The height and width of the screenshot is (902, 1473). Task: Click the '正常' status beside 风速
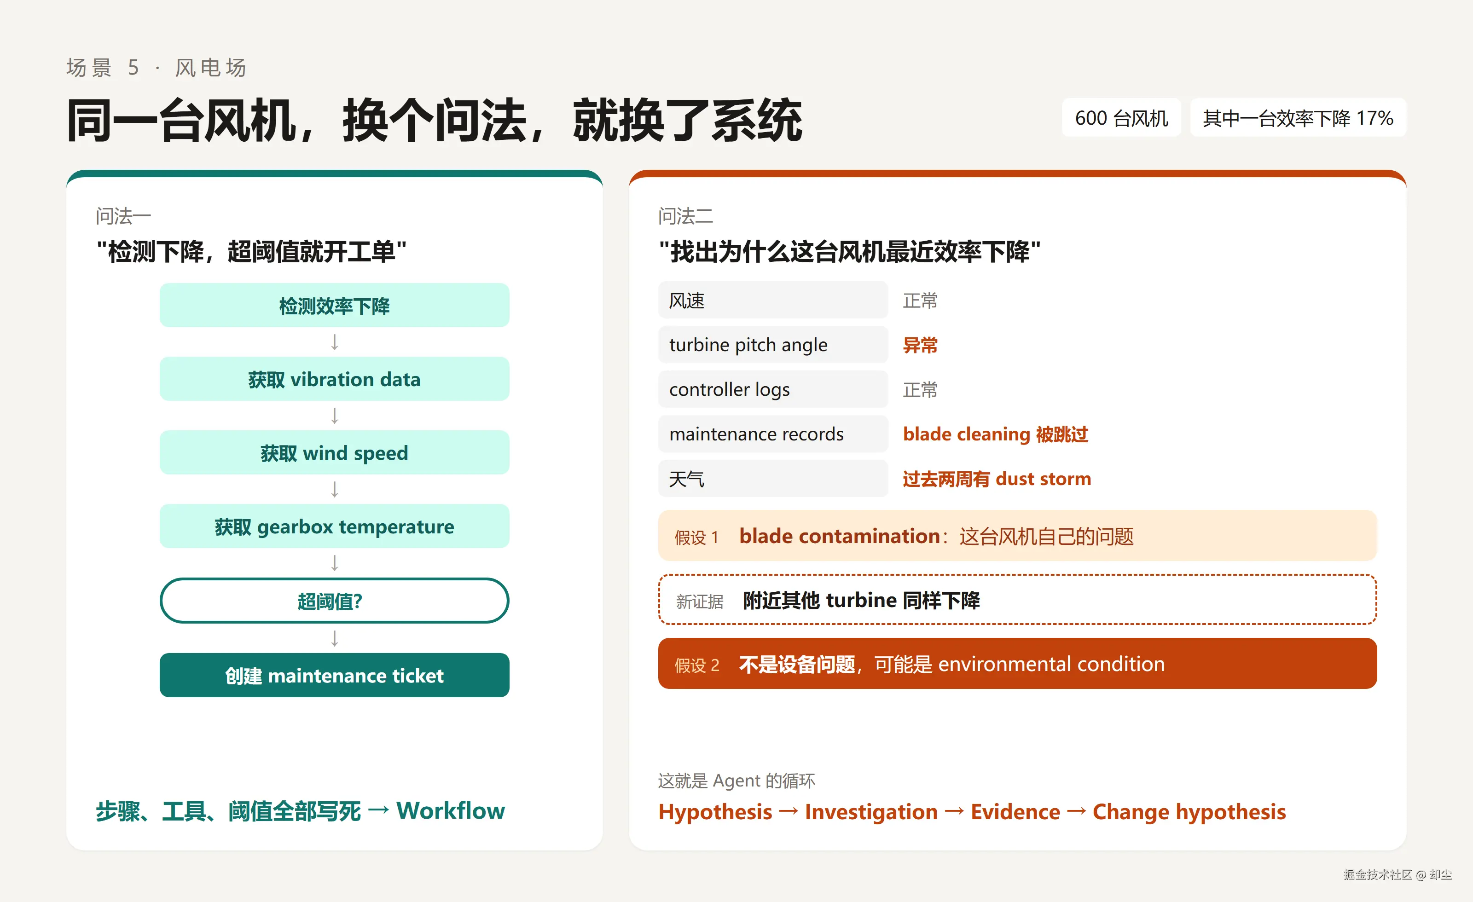click(x=920, y=300)
